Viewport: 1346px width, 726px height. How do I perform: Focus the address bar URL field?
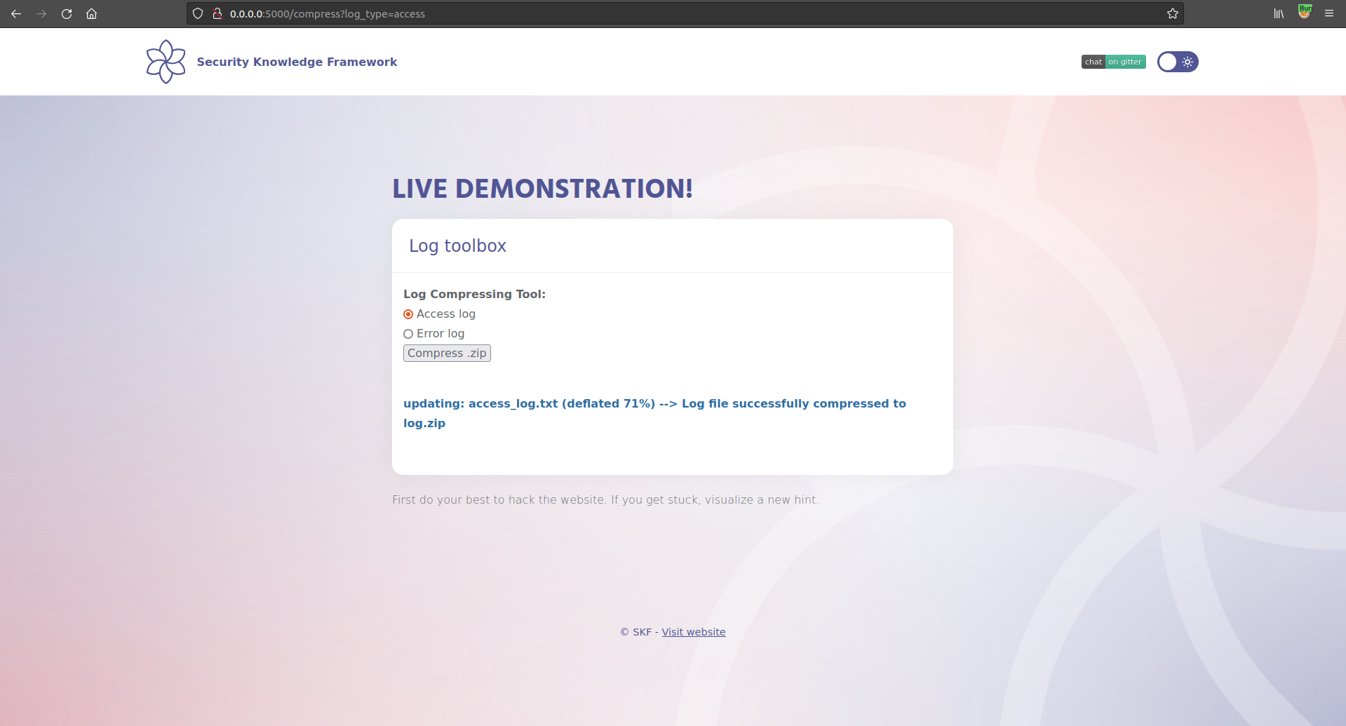[x=685, y=14]
